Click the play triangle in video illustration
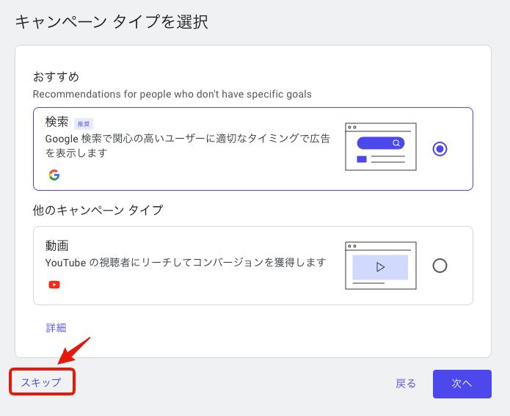The image size is (510, 416). tap(380, 267)
